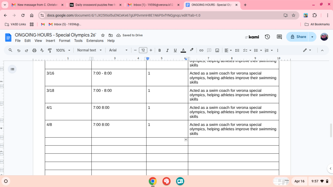Choose the text color
333x187 pixels.
tap(183, 50)
